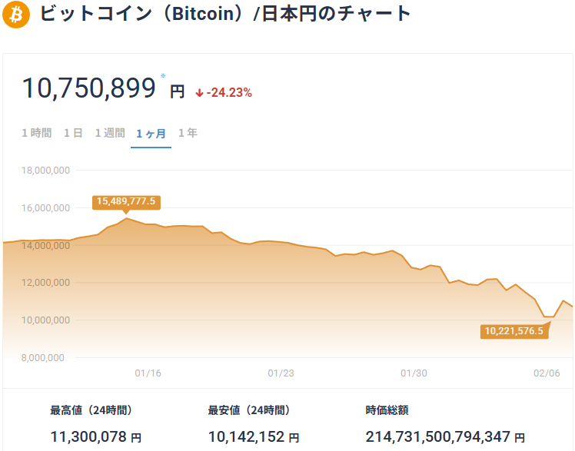Screen dimensions: 575x451
Task: Select the 1日 time range tab
Action: click(x=73, y=133)
